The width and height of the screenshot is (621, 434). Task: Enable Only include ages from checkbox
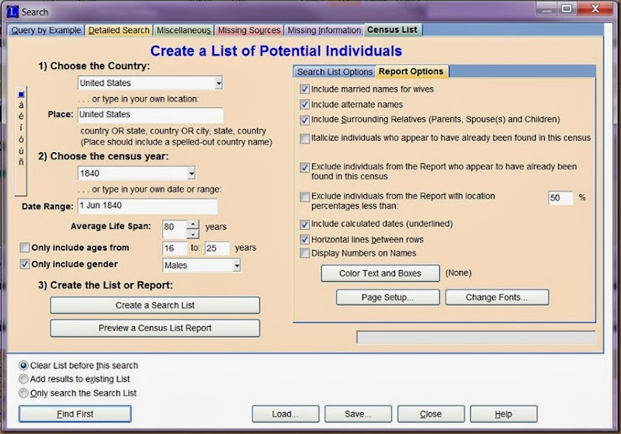[25, 248]
